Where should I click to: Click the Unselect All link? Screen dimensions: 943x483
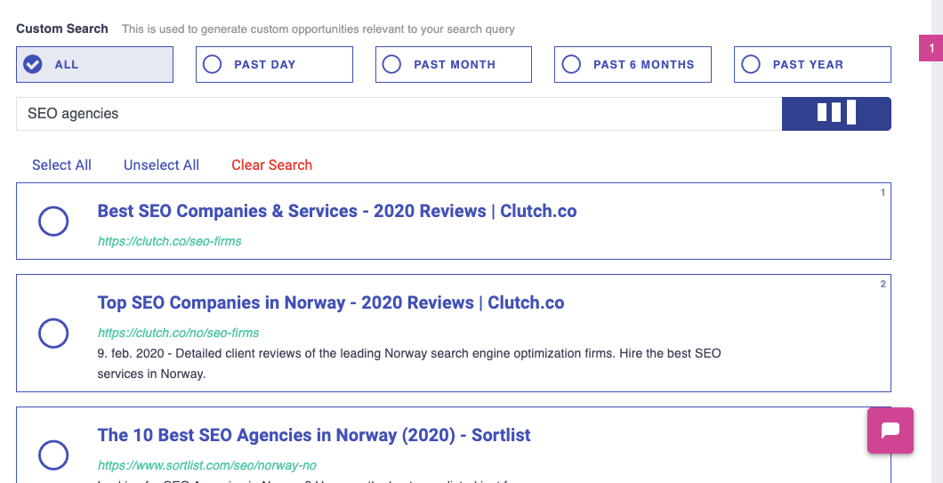[x=161, y=165]
